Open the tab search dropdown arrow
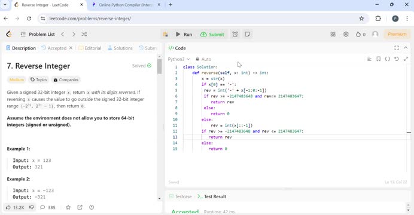Image resolution: width=414 pixels, height=215 pixels. pyautogui.click(x=5, y=5)
